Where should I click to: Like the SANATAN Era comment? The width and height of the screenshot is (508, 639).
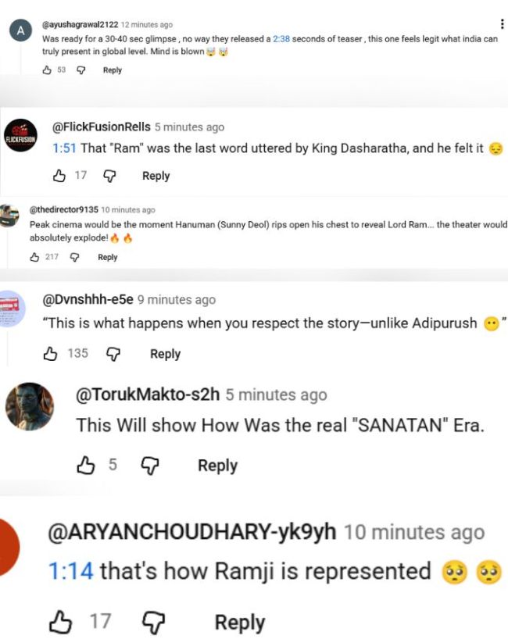point(84,466)
